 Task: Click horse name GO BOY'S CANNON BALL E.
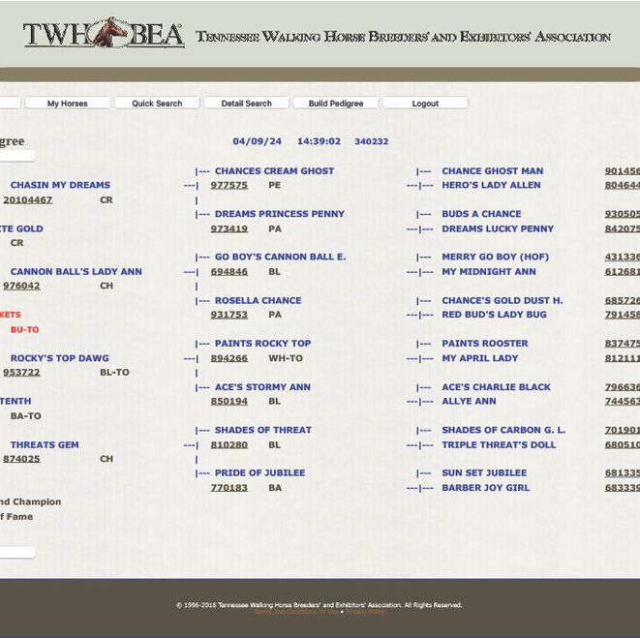[x=281, y=257]
